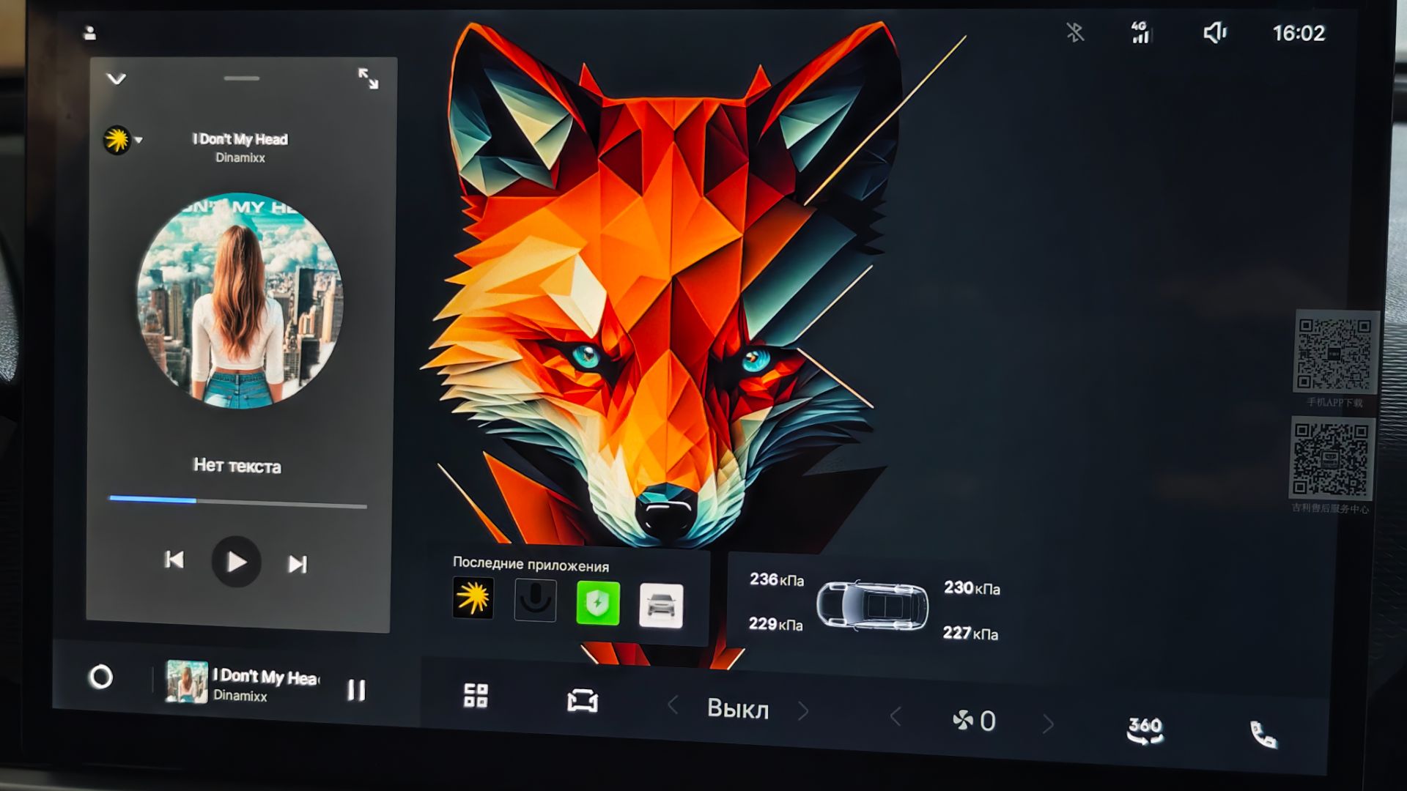Open the 360 camera view
Viewport: 1407px width, 791px height.
click(1145, 729)
